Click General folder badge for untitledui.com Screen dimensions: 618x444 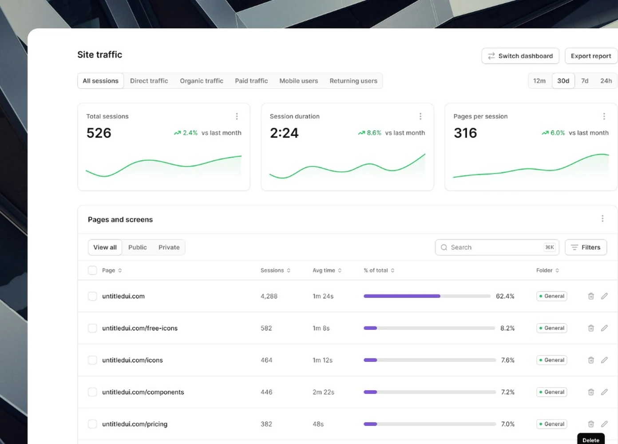(x=552, y=296)
